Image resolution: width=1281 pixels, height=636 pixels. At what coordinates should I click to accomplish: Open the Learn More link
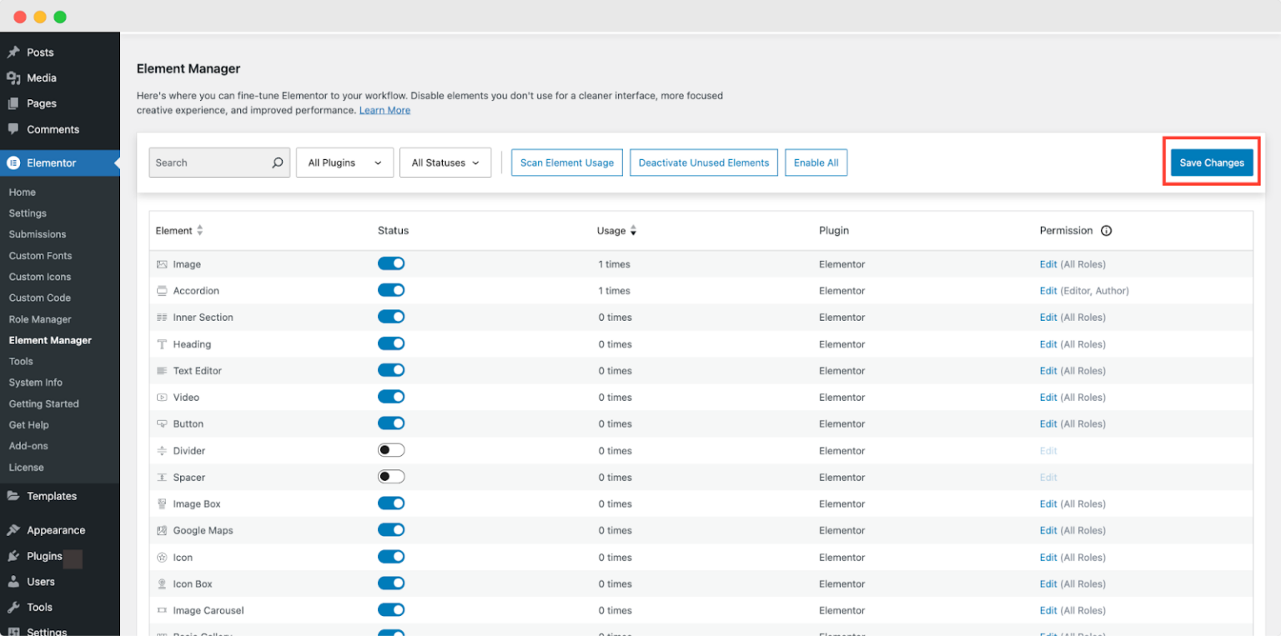tap(384, 110)
